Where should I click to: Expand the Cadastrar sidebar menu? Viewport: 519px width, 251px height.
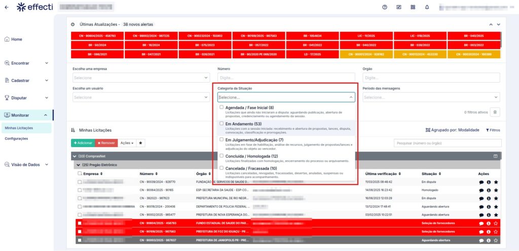pos(26,81)
